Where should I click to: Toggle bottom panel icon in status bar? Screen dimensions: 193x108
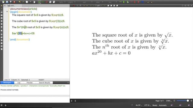coord(5,105)
